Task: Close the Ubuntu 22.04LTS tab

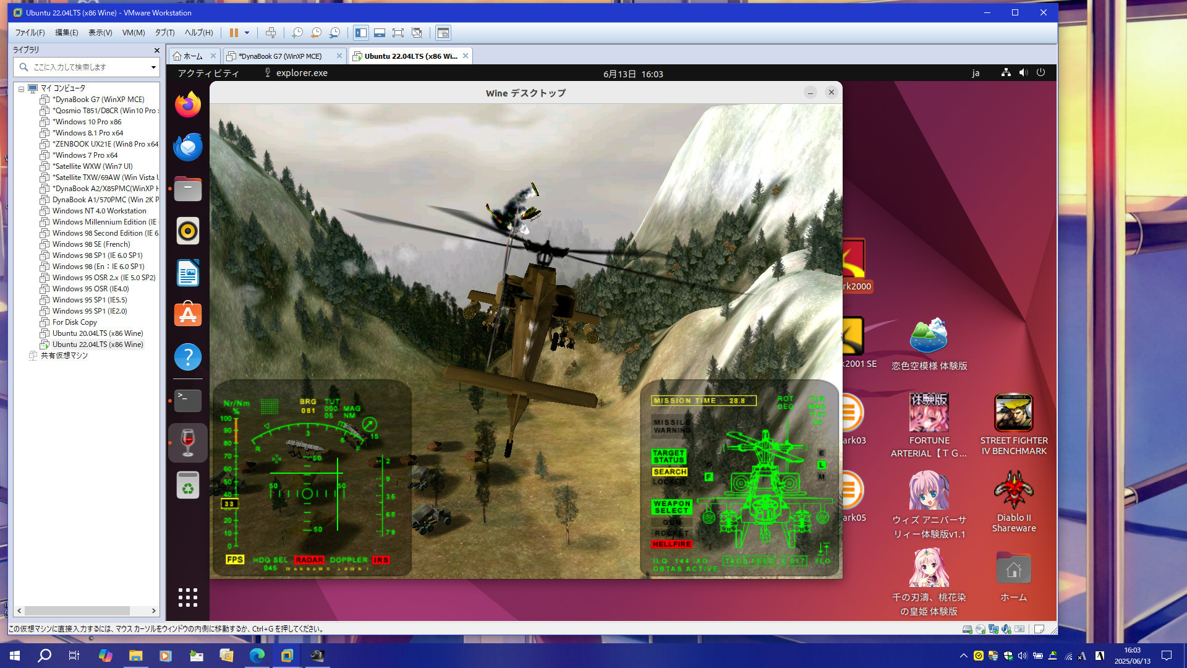Action: coord(466,56)
